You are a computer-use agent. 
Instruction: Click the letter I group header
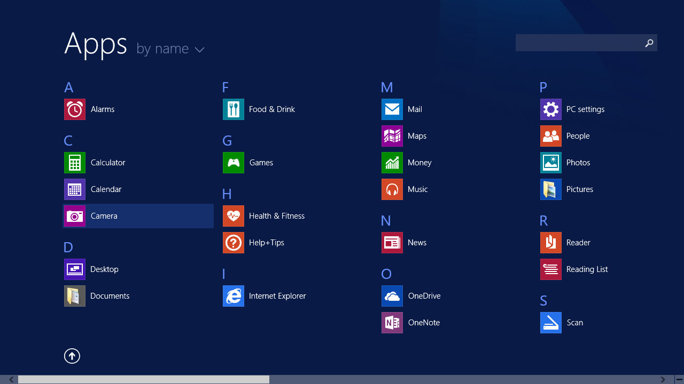[x=224, y=274]
